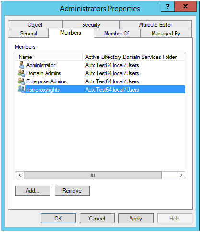Click the Apply button
Screen dimensions: 201x232
click(136, 218)
